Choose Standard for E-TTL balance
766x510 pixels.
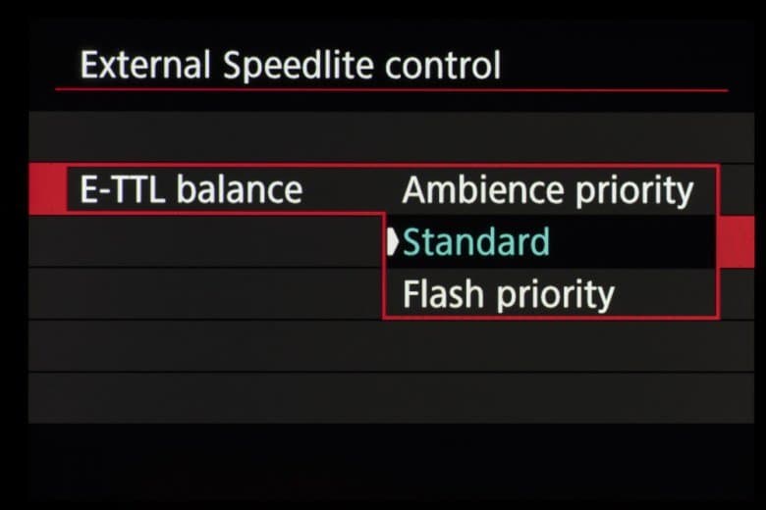[475, 242]
